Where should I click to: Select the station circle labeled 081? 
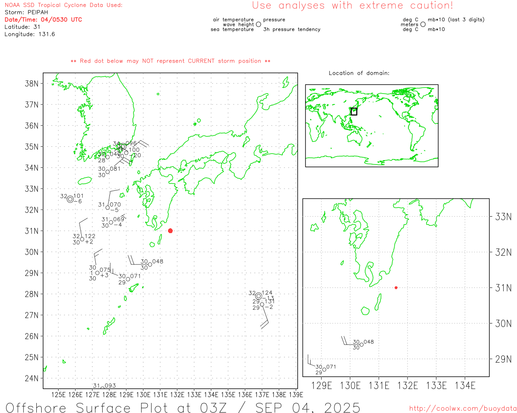click(107, 172)
